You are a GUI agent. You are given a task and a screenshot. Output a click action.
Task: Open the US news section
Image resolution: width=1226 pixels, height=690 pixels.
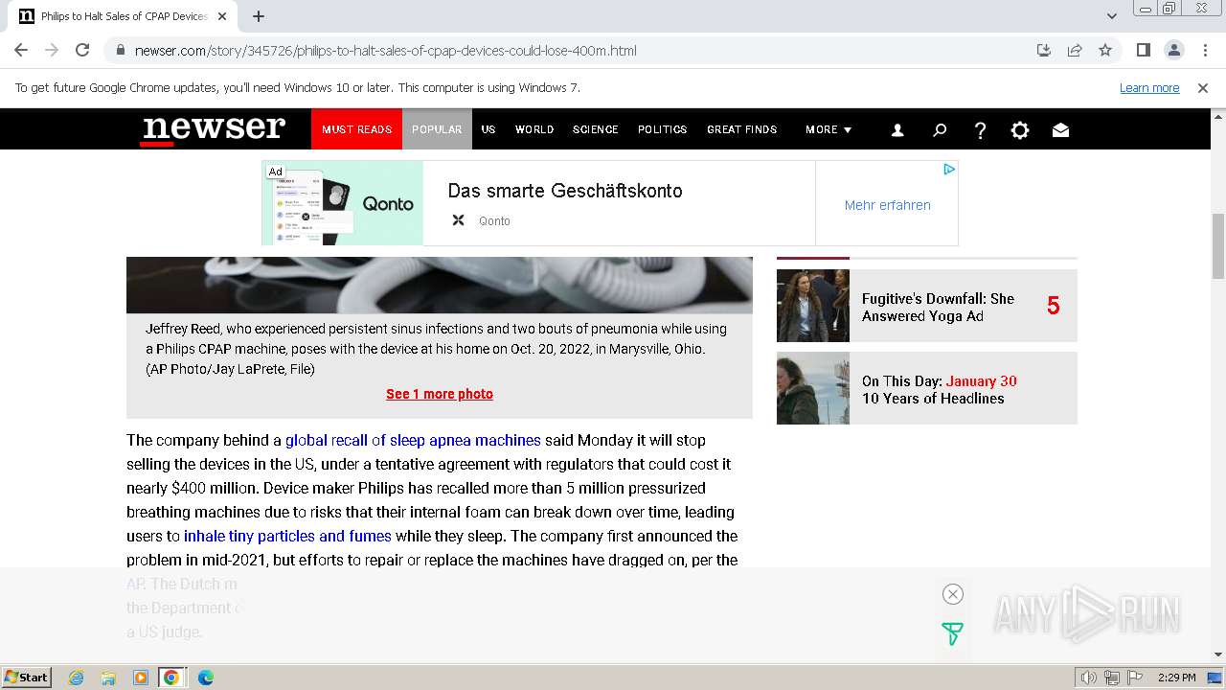(x=488, y=129)
